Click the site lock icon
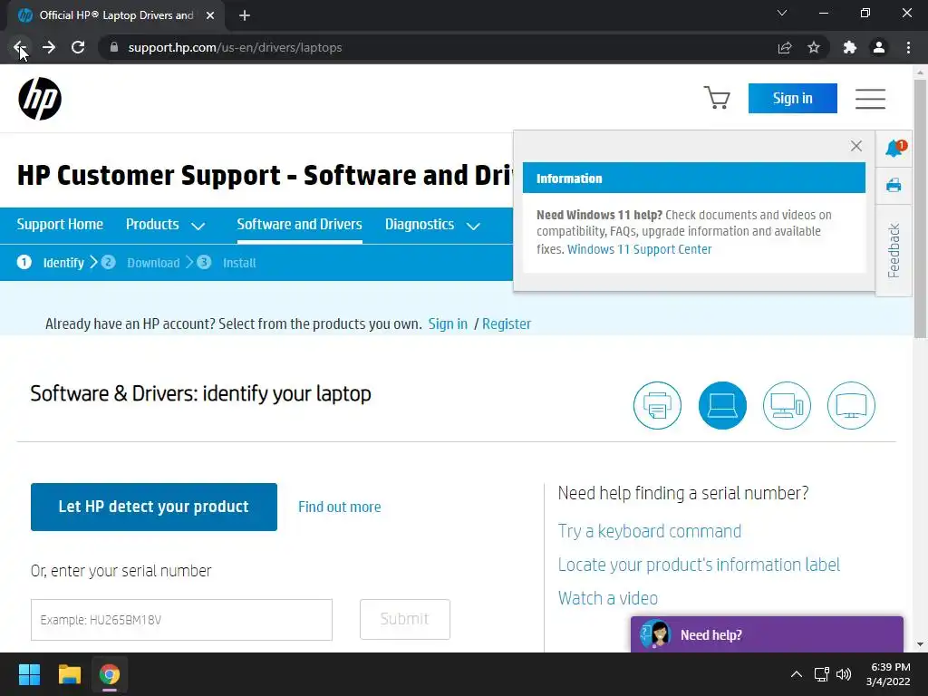Screen dimensions: 928x696 [x=114, y=47]
